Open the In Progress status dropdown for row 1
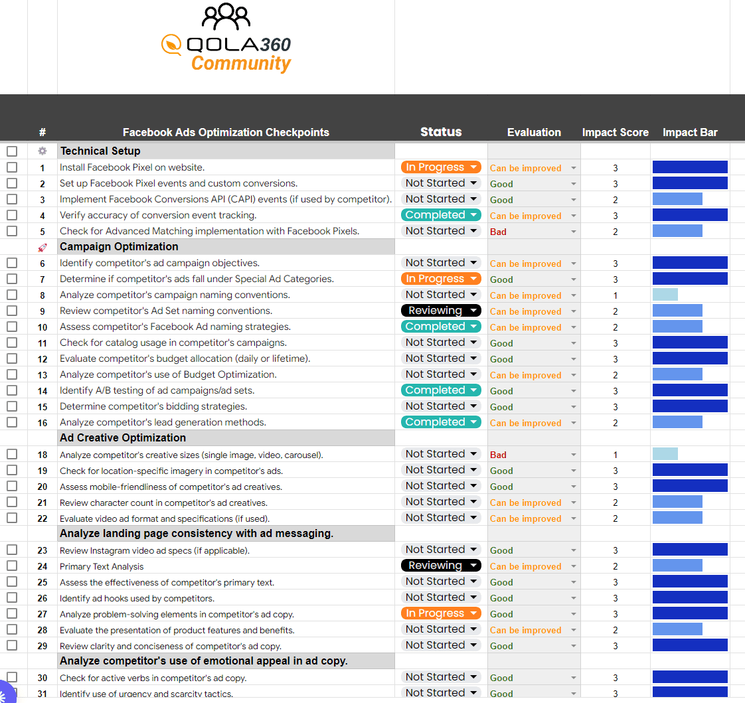Image resolution: width=745 pixels, height=703 pixels. tap(441, 167)
